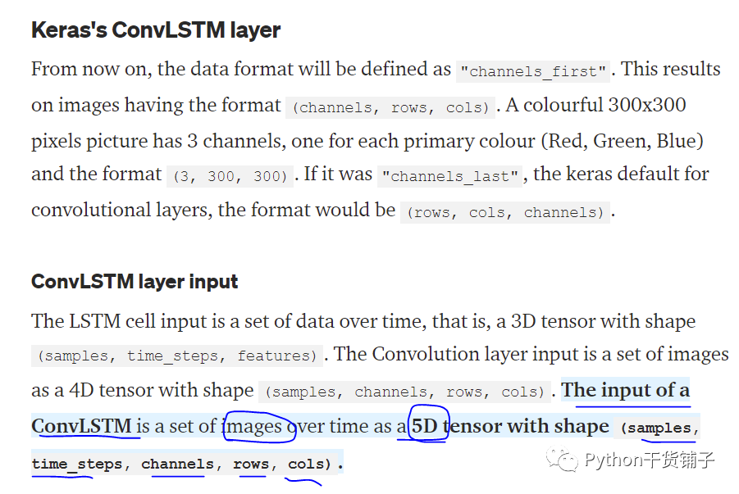Select the "channels_first" code snippet
The height and width of the screenshot is (494, 739).
pyautogui.click(x=532, y=71)
